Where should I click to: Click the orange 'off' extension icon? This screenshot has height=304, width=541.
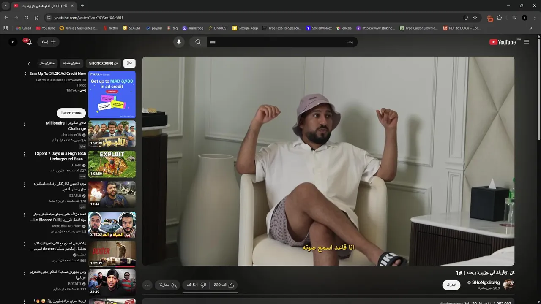click(x=490, y=18)
